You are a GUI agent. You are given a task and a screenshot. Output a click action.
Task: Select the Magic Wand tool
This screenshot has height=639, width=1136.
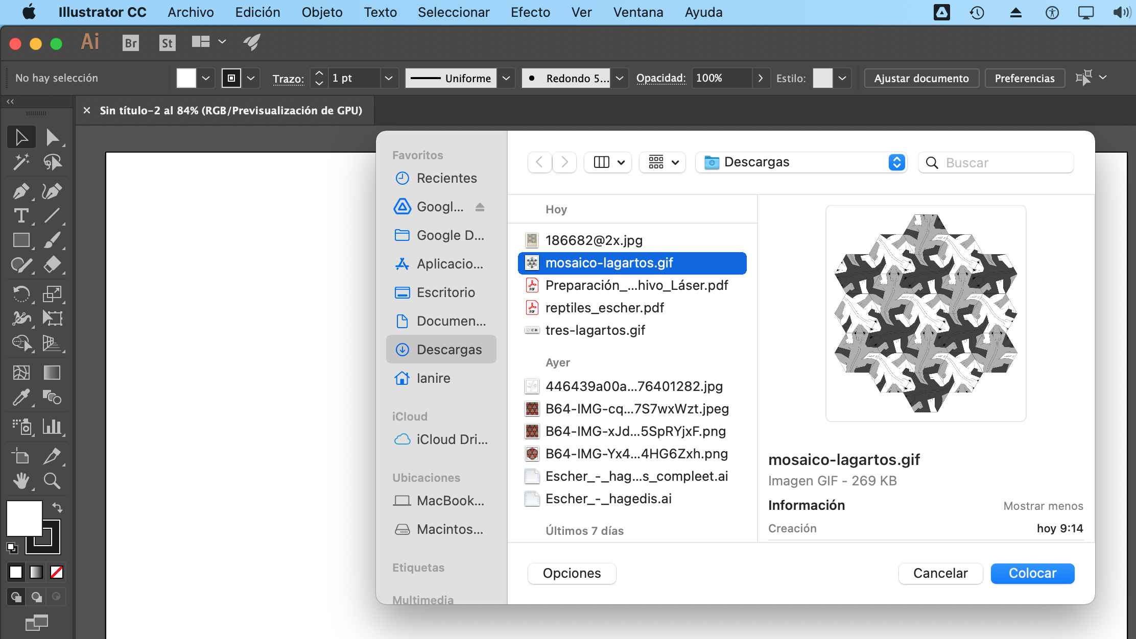click(x=21, y=162)
